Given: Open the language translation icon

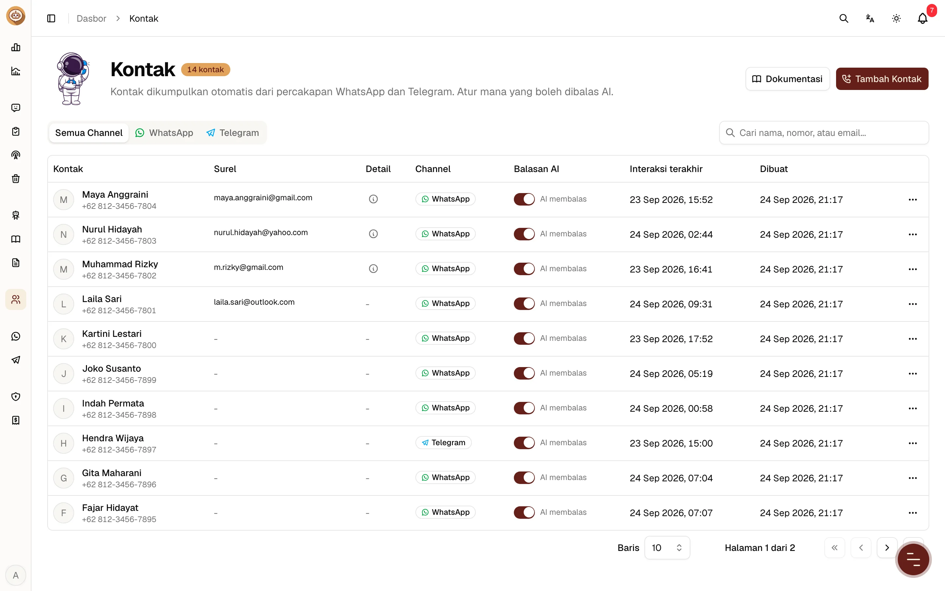Looking at the screenshot, I should coord(870,18).
